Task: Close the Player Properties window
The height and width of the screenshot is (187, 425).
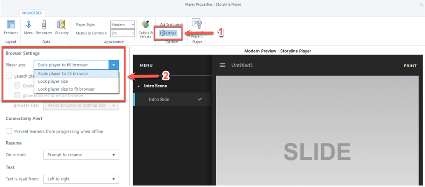Action: point(421,4)
